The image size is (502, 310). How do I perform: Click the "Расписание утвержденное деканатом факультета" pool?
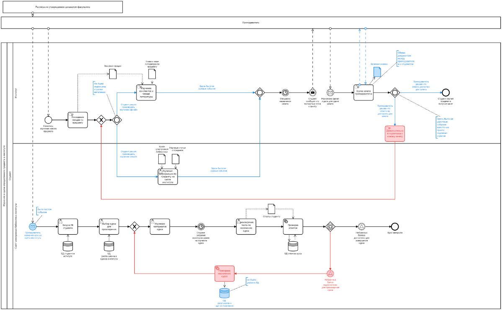pos(62,7)
